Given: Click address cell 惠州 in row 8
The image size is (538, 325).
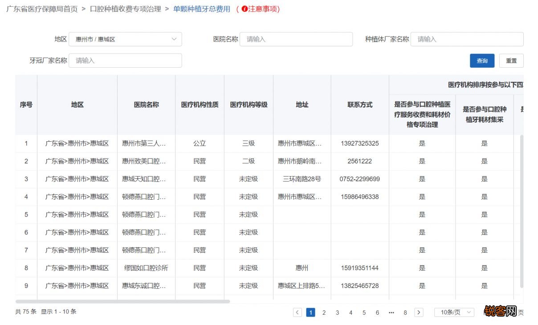Looking at the screenshot, I should (302, 268).
